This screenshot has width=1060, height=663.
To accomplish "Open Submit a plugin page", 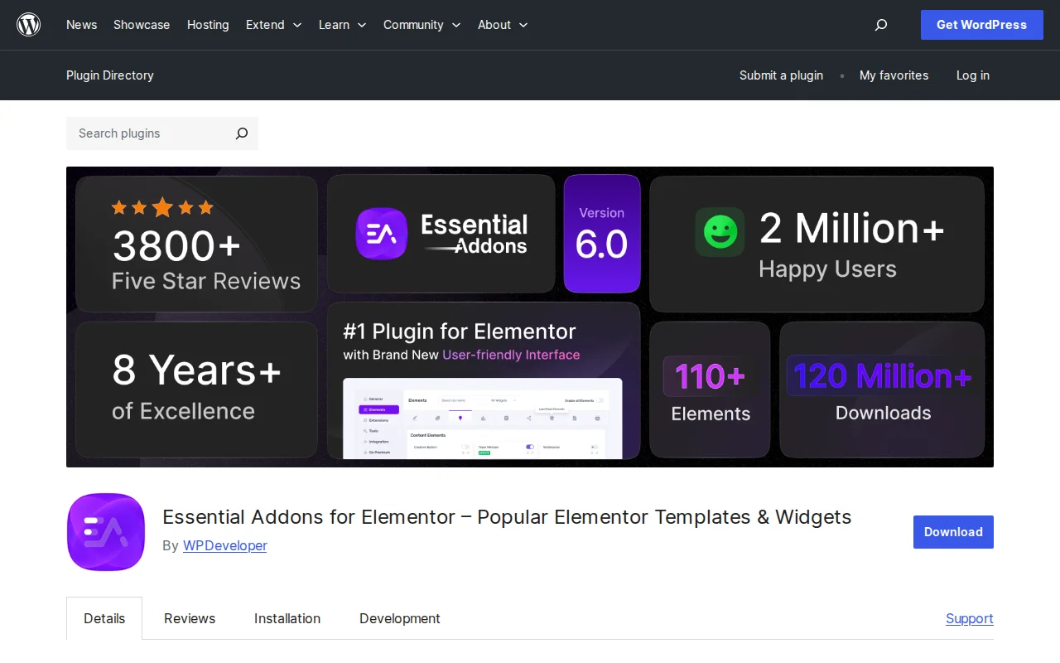I will tap(781, 75).
